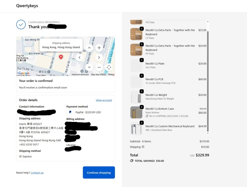Image resolution: width=247 pixels, height=187 pixels.
Task: Toggle the map camera controls button
Action: click(109, 67)
